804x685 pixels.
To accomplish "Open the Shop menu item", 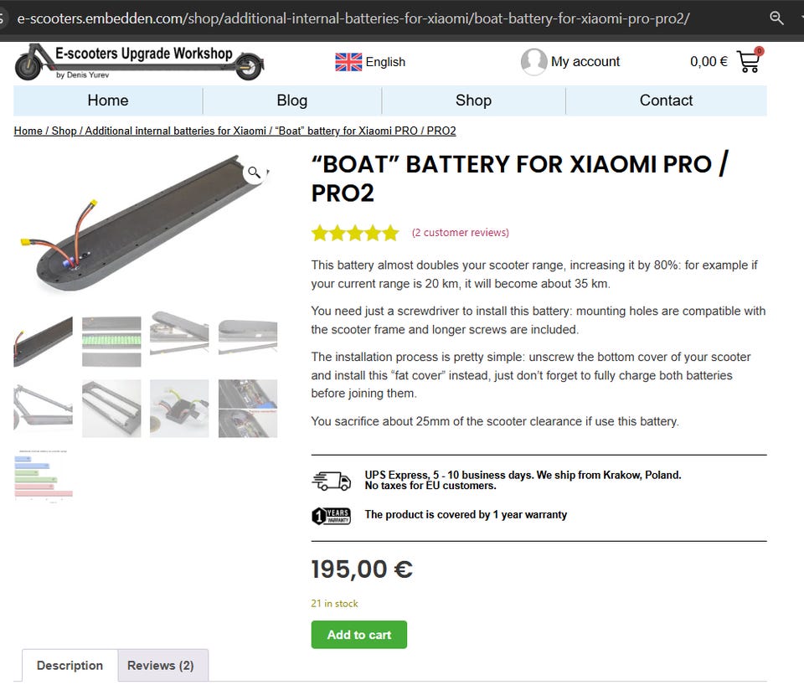I will [x=473, y=100].
